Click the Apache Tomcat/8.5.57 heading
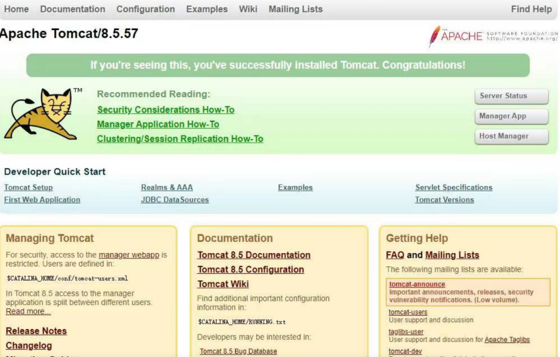 click(69, 34)
